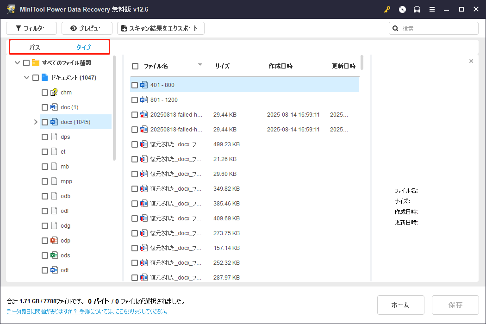Close the preview pane with the x
Screen dimensions: 486x324
[x=471, y=61]
